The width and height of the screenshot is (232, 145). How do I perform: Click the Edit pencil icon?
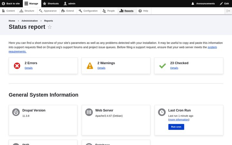(221, 4)
